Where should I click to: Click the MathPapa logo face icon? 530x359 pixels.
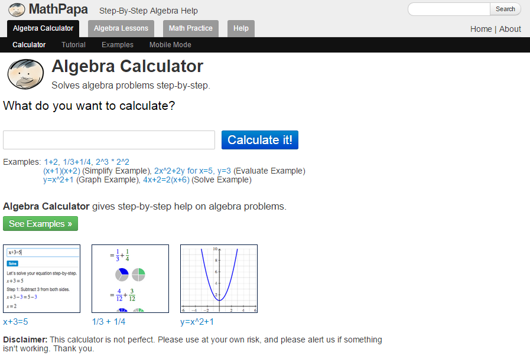tap(17, 9)
